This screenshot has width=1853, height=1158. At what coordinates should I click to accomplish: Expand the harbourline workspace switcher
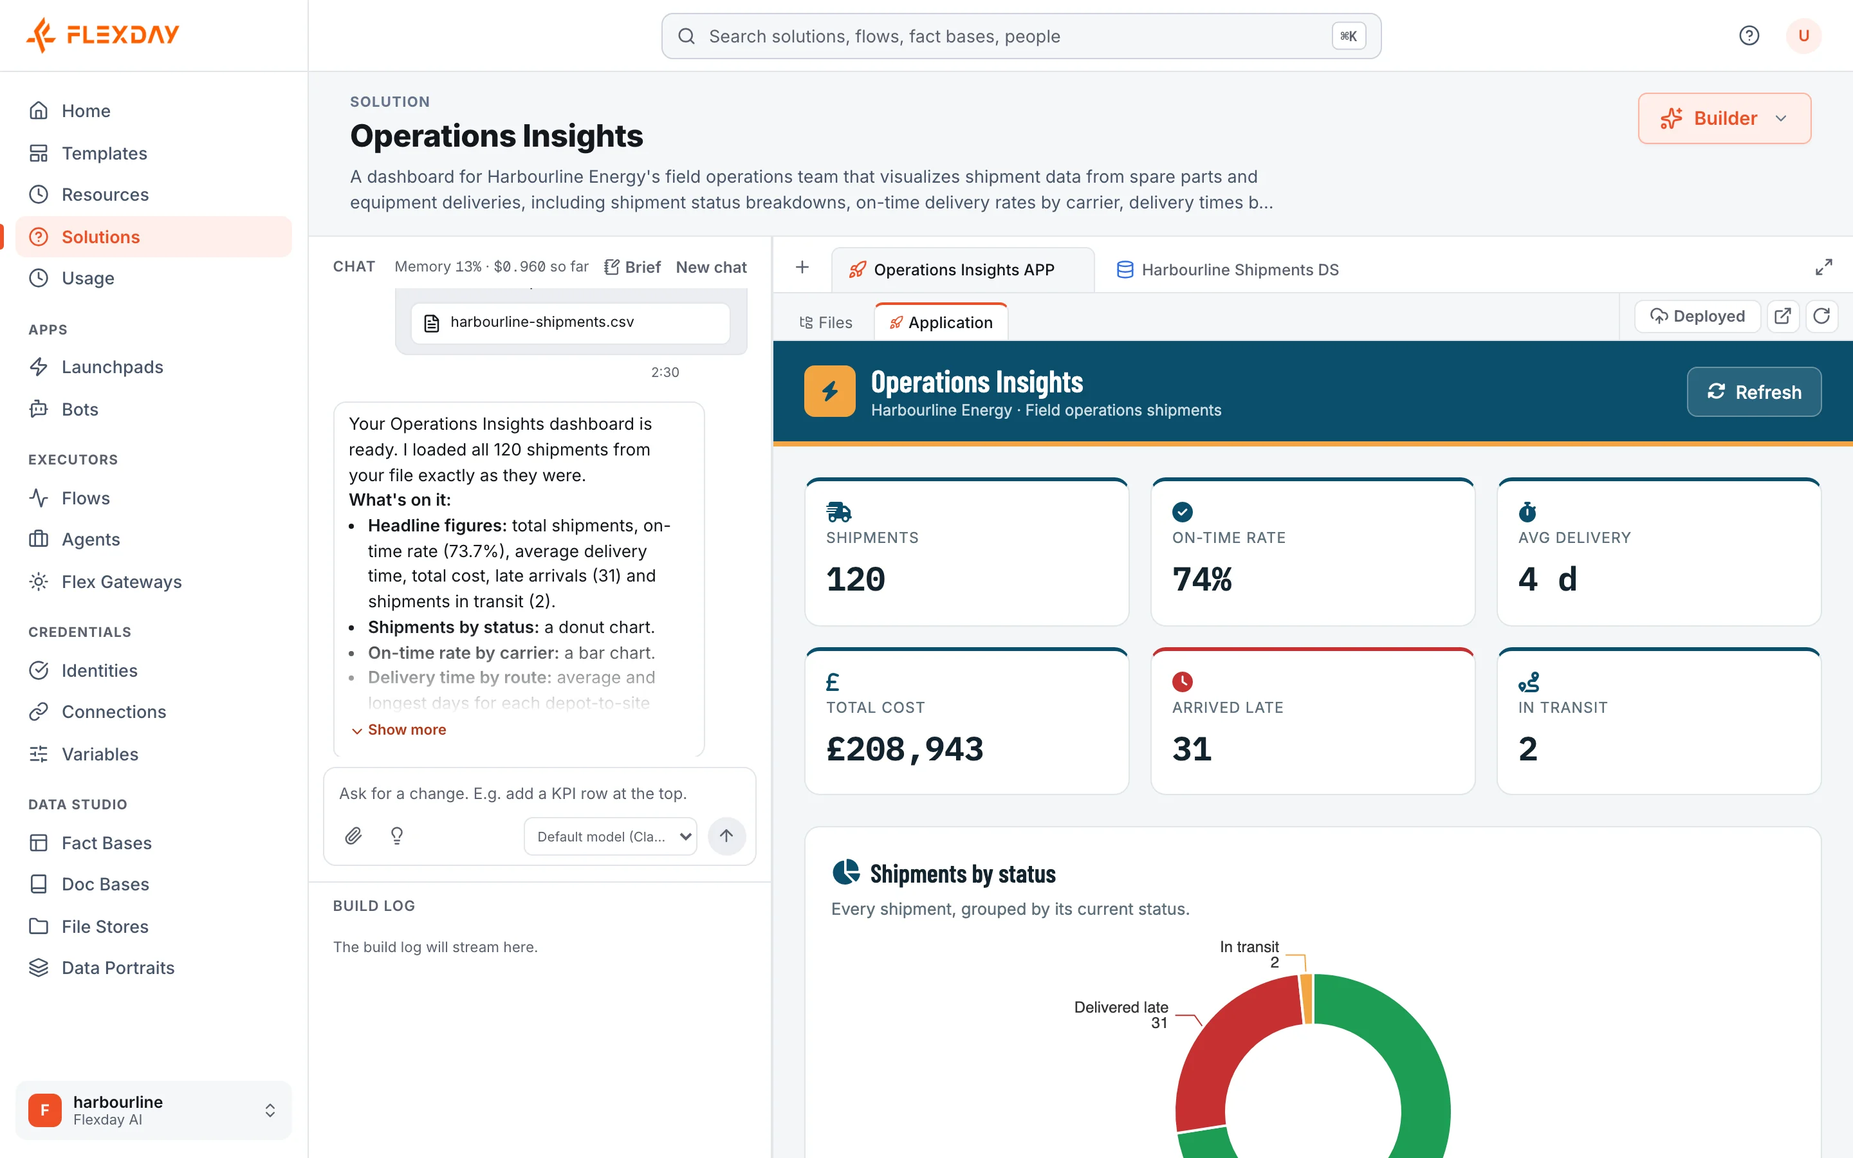tap(153, 1110)
